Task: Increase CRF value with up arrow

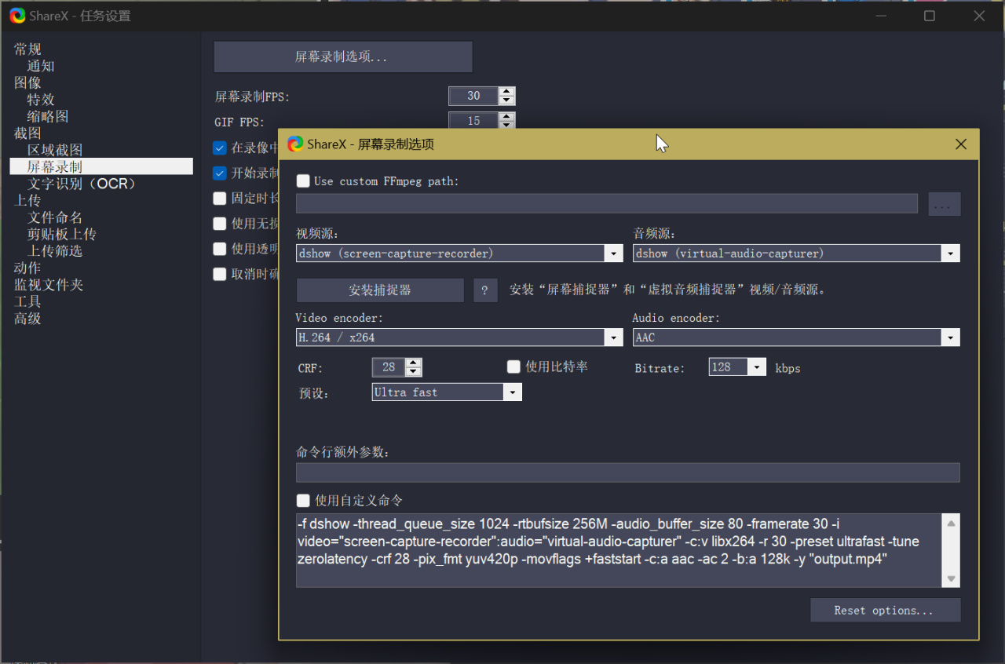Action: pos(414,363)
